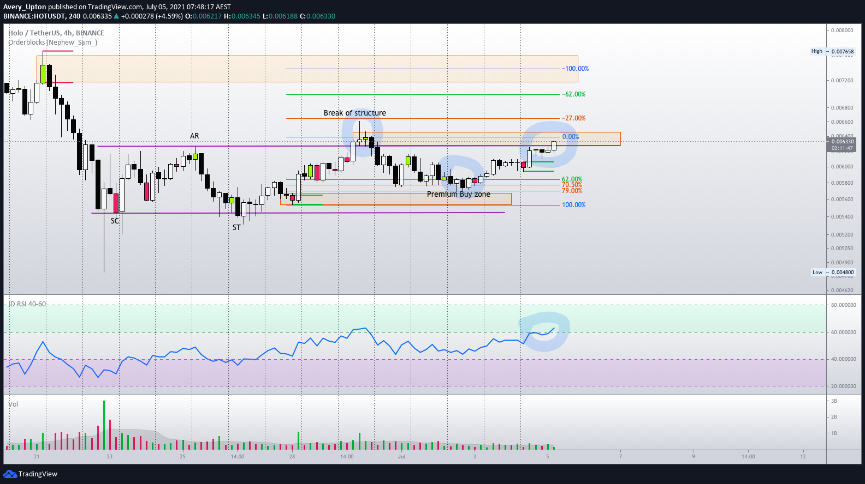Image resolution: width=865 pixels, height=484 pixels.
Task: Click the 1B volume axis value
Action: click(834, 433)
